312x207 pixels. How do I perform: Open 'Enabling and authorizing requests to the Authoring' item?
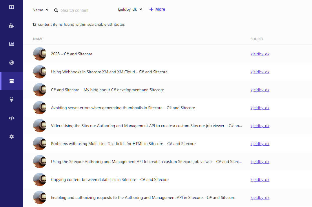(143, 197)
